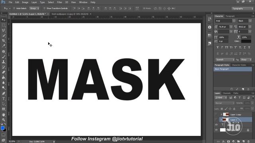255x143 pixels.
Task: Toggle Faux Bold in Character panel
Action: (x=218, y=47)
